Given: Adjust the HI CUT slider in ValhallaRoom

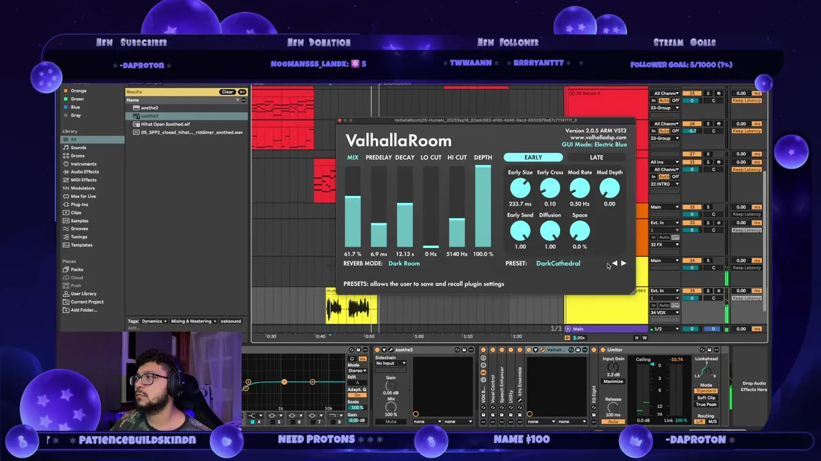Looking at the screenshot, I should 457,206.
